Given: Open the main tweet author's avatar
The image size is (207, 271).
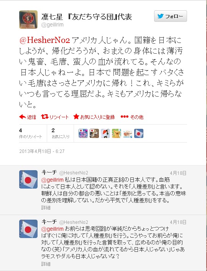Looking at the screenshot, I should tap(28, 20).
